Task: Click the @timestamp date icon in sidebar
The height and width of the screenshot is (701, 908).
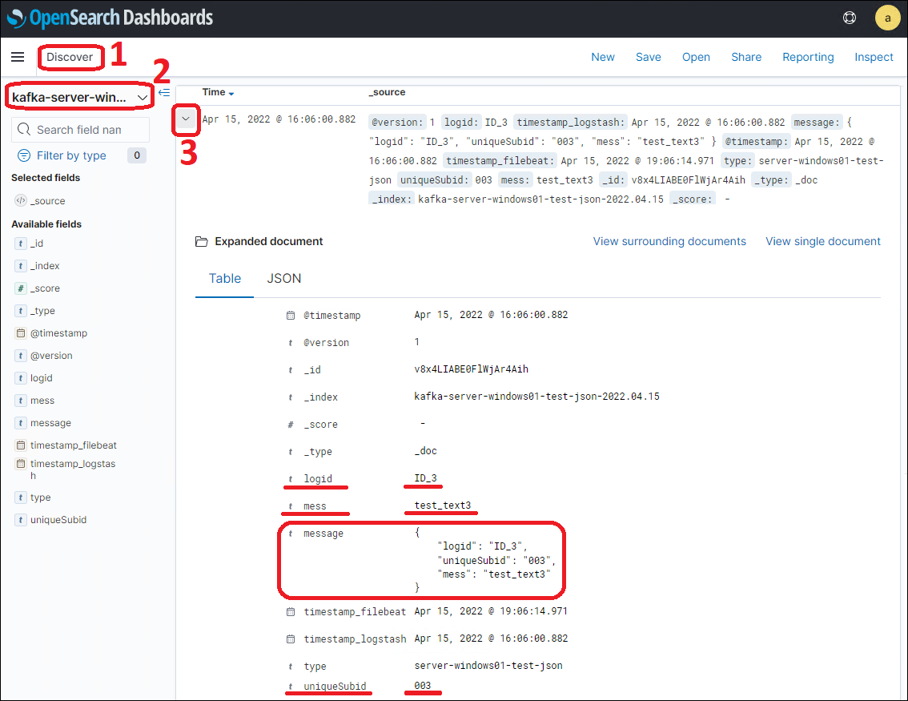Action: point(21,333)
